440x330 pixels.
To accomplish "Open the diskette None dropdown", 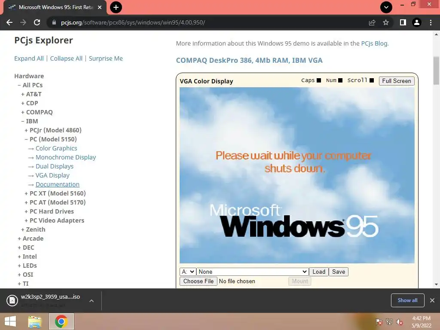I will (252, 272).
